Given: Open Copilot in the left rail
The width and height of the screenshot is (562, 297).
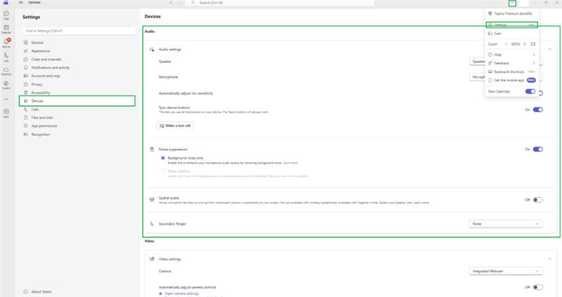Looking at the screenshot, I should click(x=6, y=85).
